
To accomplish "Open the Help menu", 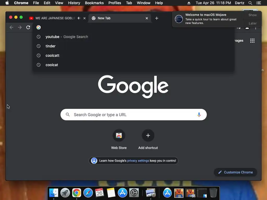I will 159,3.
